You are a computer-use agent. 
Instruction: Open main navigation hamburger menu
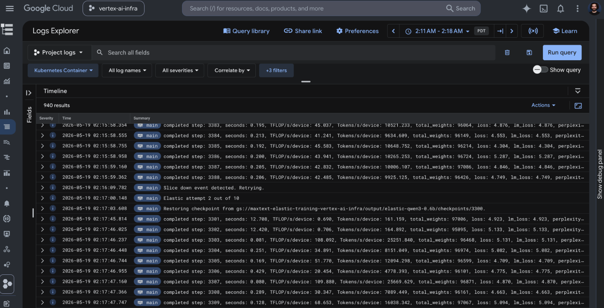pos(10,8)
